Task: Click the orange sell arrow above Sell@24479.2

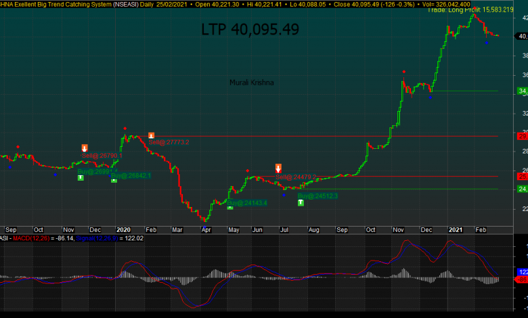Action: point(278,168)
